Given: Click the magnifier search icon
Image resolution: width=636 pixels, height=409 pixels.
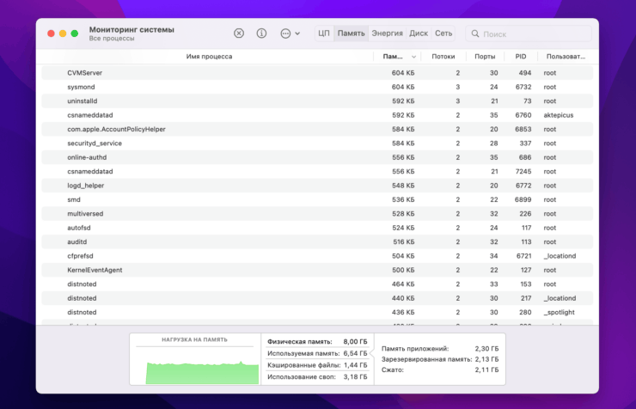Looking at the screenshot, I should tap(474, 34).
